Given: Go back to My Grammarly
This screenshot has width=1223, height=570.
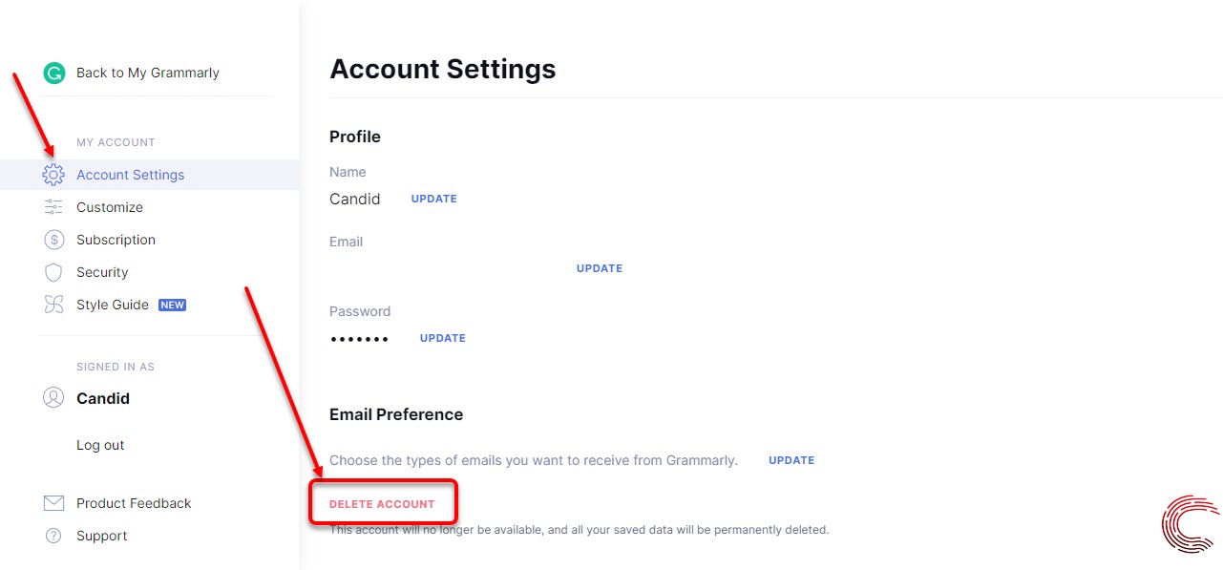Looking at the screenshot, I should click(148, 73).
